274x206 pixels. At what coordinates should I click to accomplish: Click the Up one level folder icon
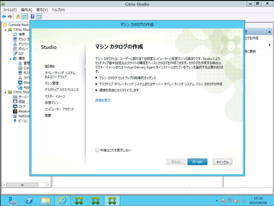point(18,17)
